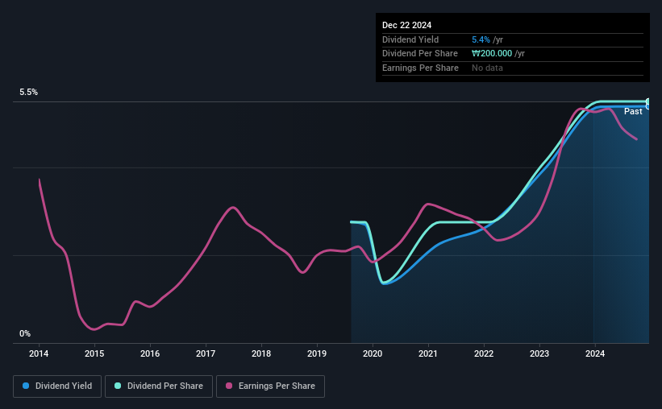Select the 2014 label on the x-axis
662x409 pixels.
(x=39, y=353)
